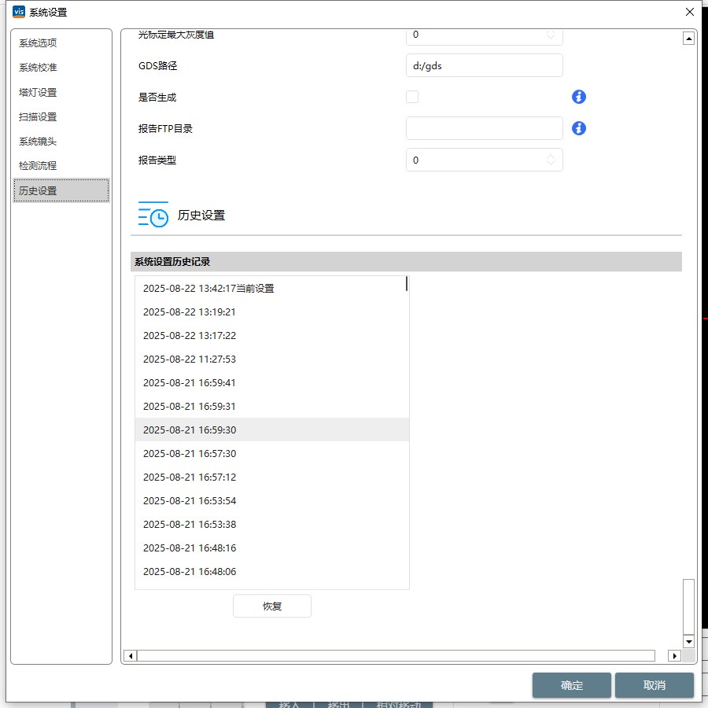
Task: Enable the 是否生成 checkbox
Action: 412,97
